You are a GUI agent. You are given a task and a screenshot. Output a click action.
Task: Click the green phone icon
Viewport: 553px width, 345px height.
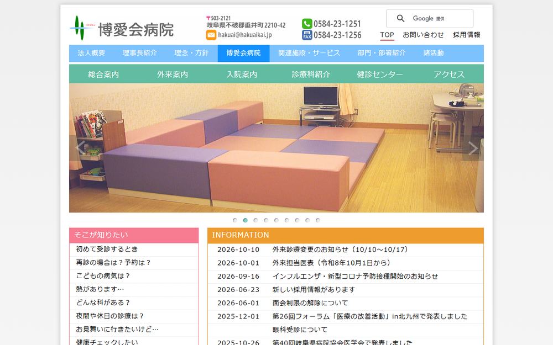pyautogui.click(x=307, y=24)
